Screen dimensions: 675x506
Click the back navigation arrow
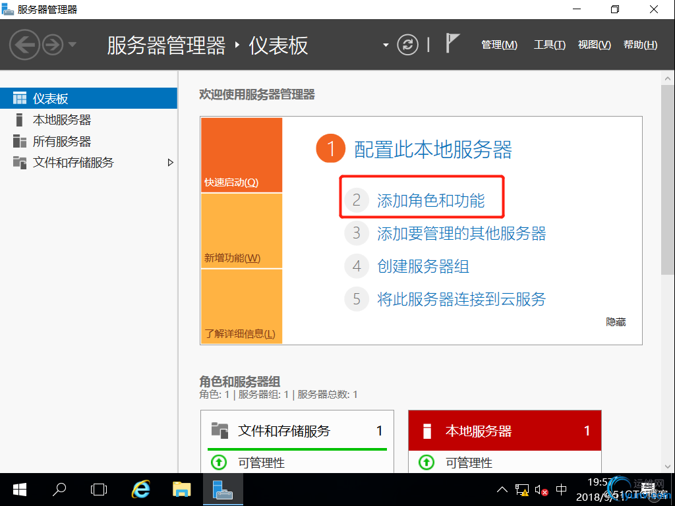click(x=24, y=44)
